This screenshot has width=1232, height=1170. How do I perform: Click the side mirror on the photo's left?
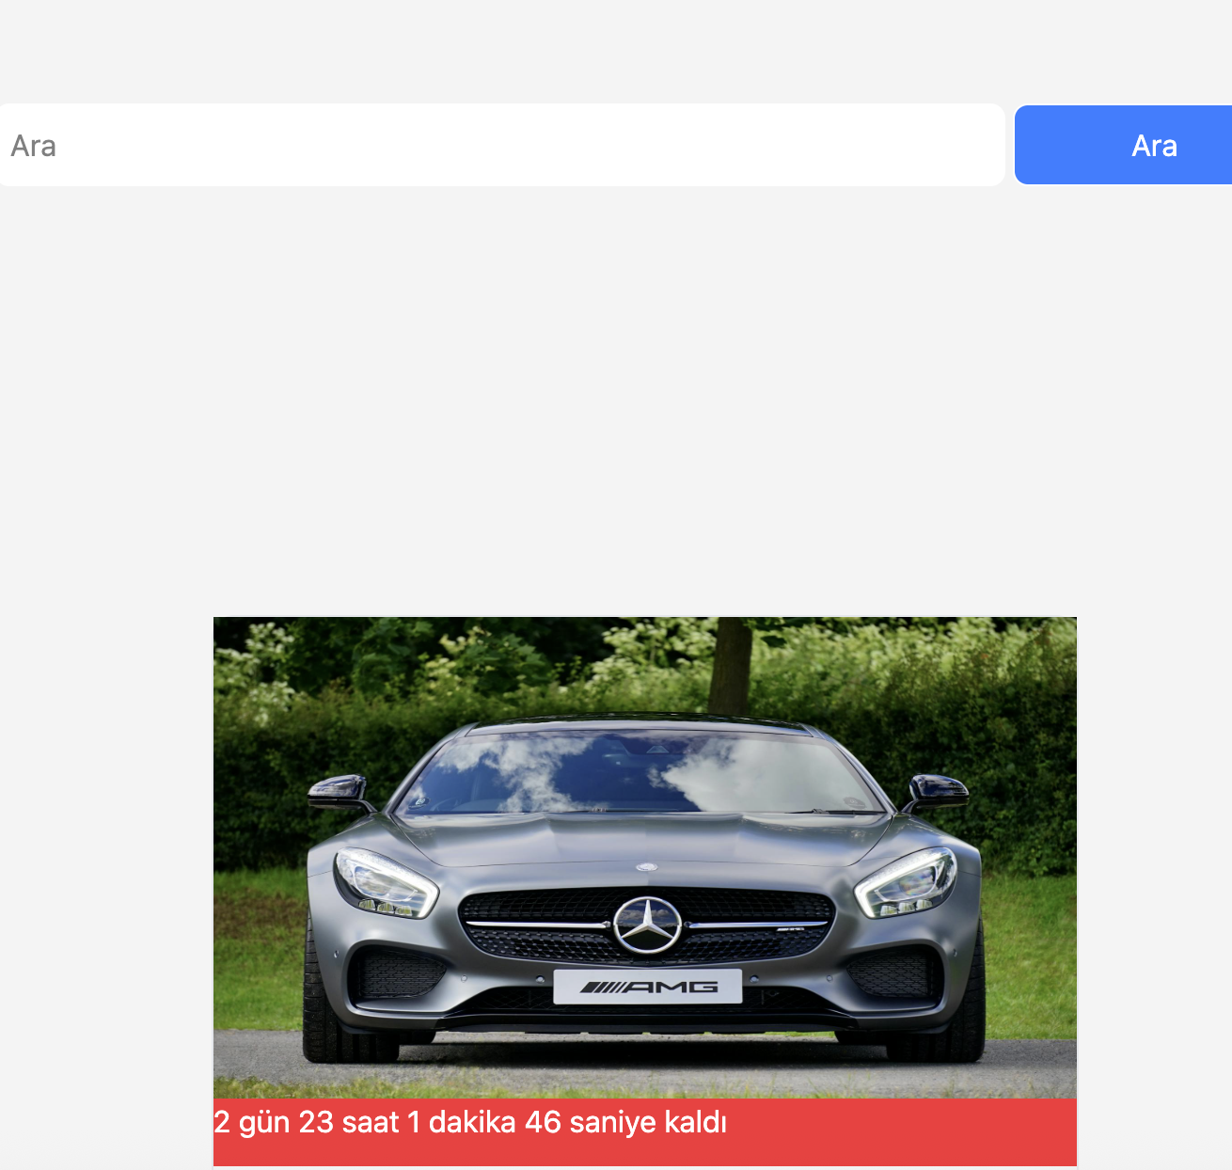click(338, 792)
